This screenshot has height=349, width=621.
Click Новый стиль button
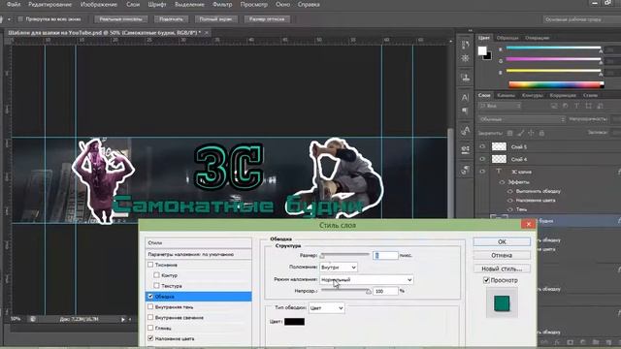point(502,269)
